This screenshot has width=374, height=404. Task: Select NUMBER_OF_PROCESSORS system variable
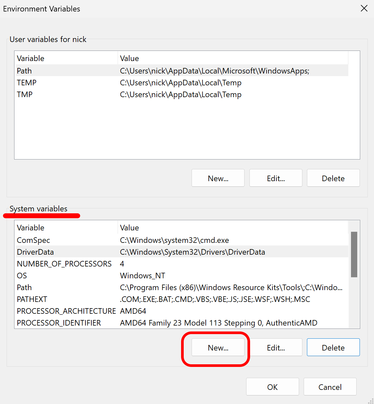182,264
